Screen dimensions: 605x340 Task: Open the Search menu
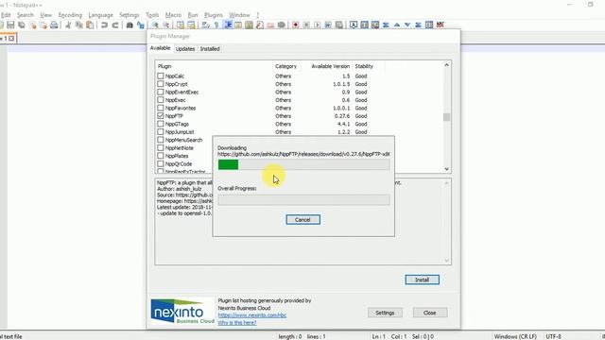pyautogui.click(x=26, y=15)
